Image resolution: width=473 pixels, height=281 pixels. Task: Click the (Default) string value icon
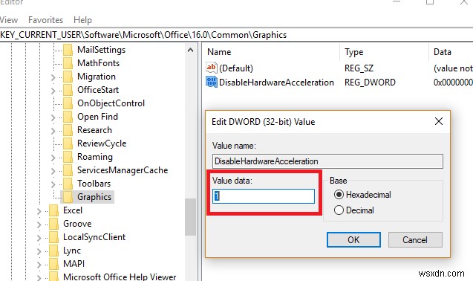coord(212,68)
